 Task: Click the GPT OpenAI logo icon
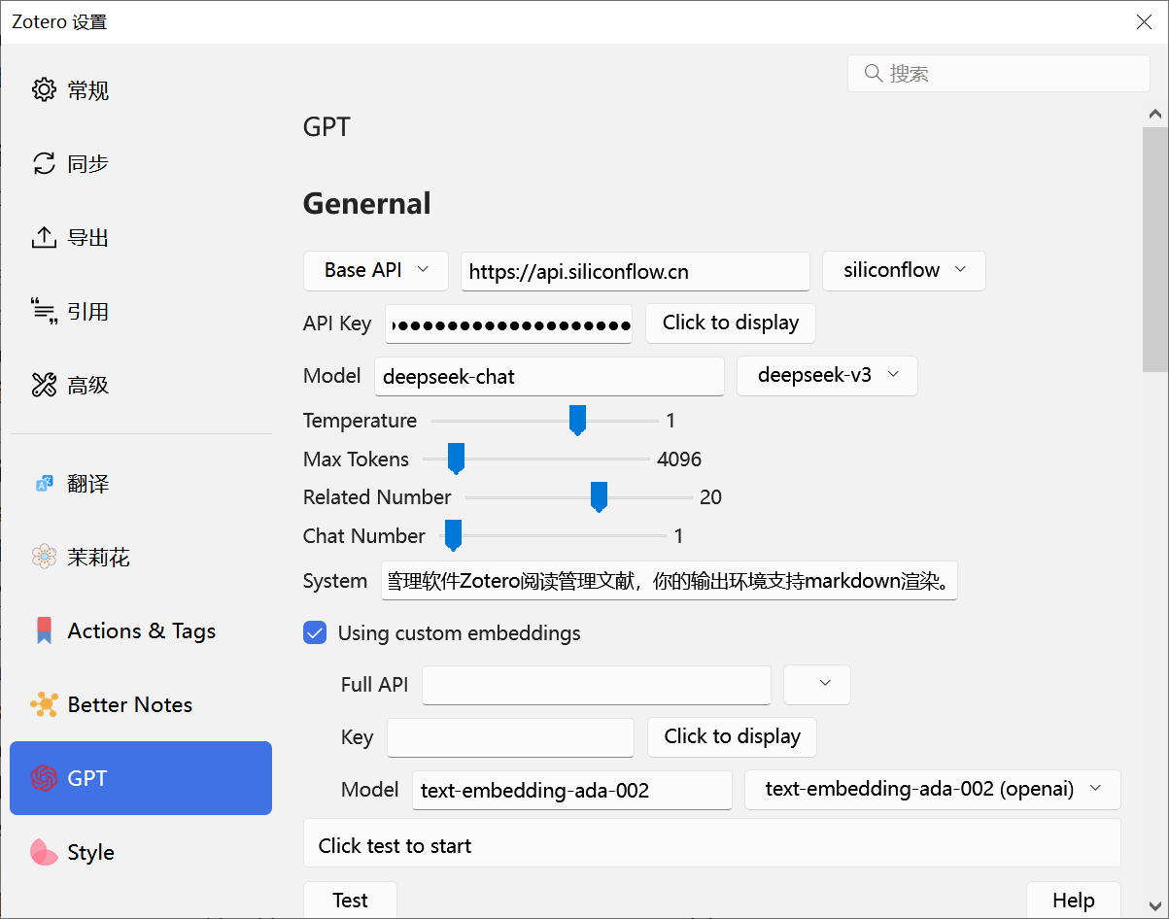pos(44,778)
